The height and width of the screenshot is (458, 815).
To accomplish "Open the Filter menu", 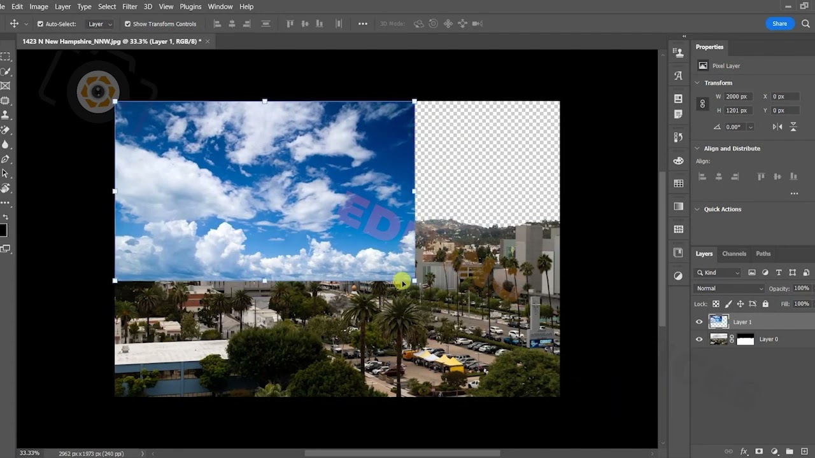I will coord(129,6).
